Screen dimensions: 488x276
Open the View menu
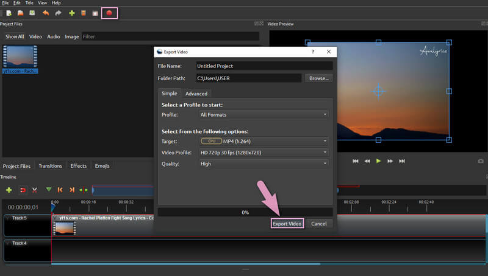42,3
